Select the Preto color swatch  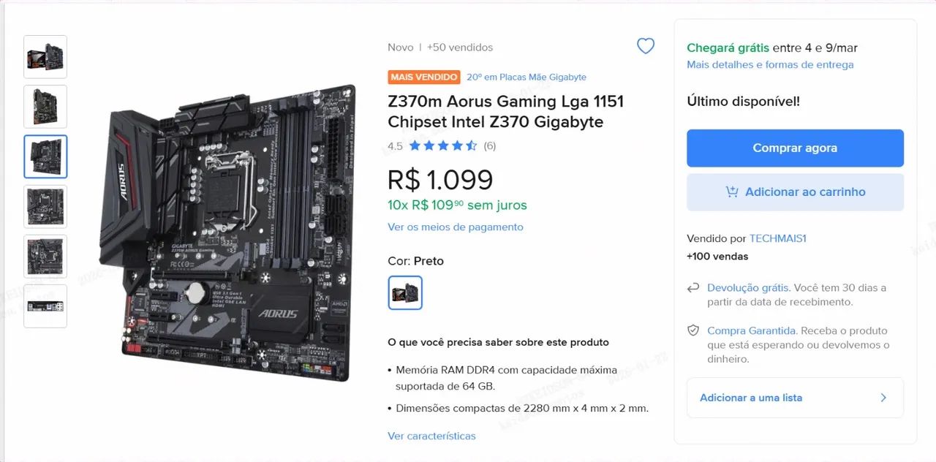point(405,292)
